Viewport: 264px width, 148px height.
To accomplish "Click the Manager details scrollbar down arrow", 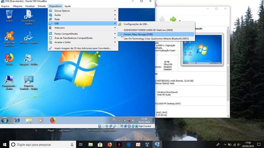I will click(228, 116).
